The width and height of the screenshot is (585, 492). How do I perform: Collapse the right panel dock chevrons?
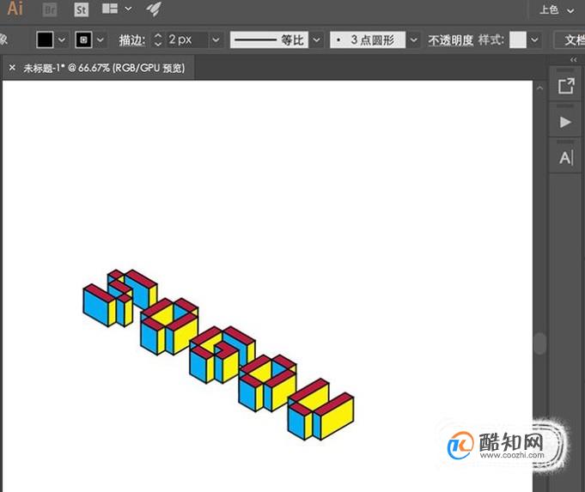pyautogui.click(x=574, y=60)
